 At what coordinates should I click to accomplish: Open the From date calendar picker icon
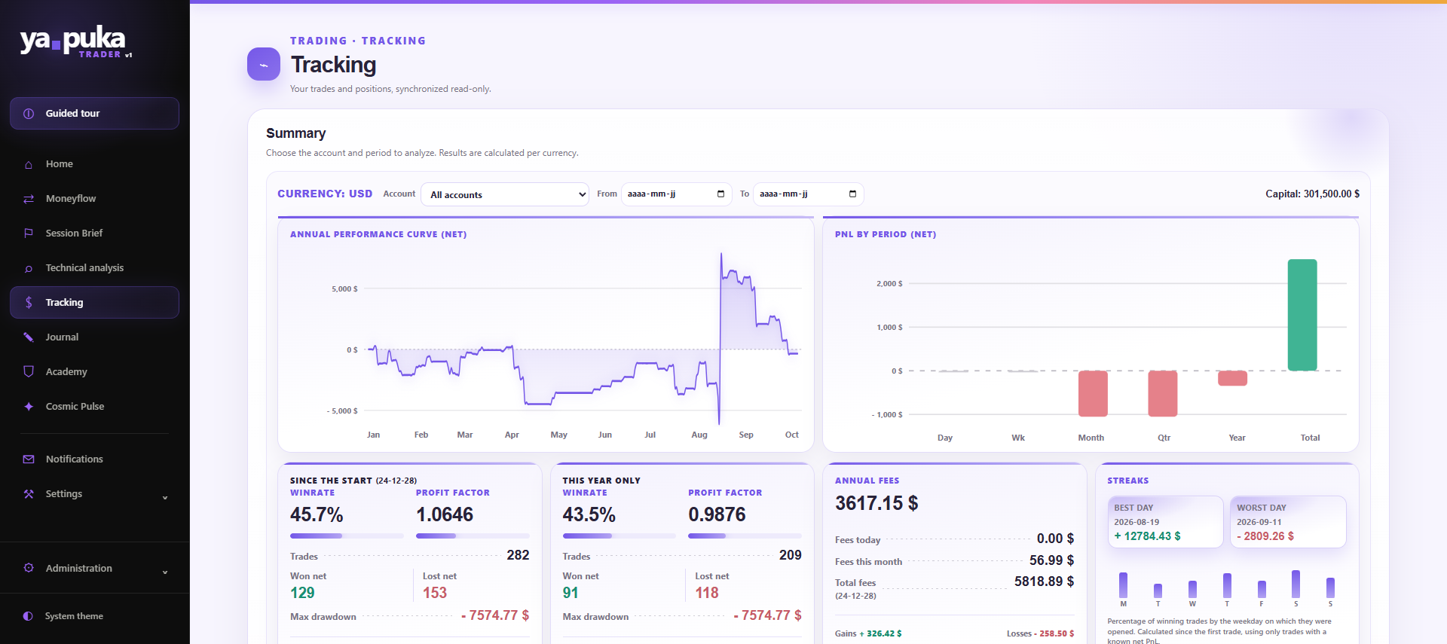720,194
